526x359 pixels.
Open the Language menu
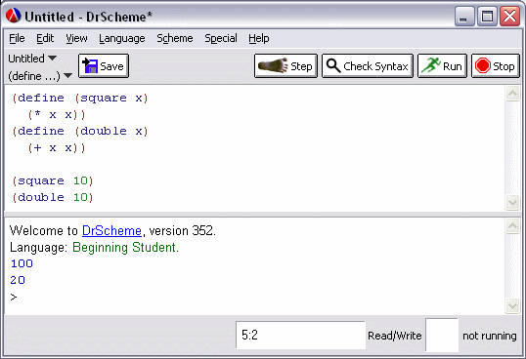tap(122, 39)
